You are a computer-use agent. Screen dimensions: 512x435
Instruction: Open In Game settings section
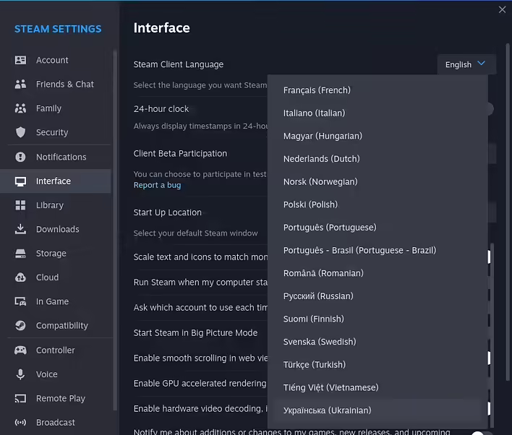[x=56, y=301]
